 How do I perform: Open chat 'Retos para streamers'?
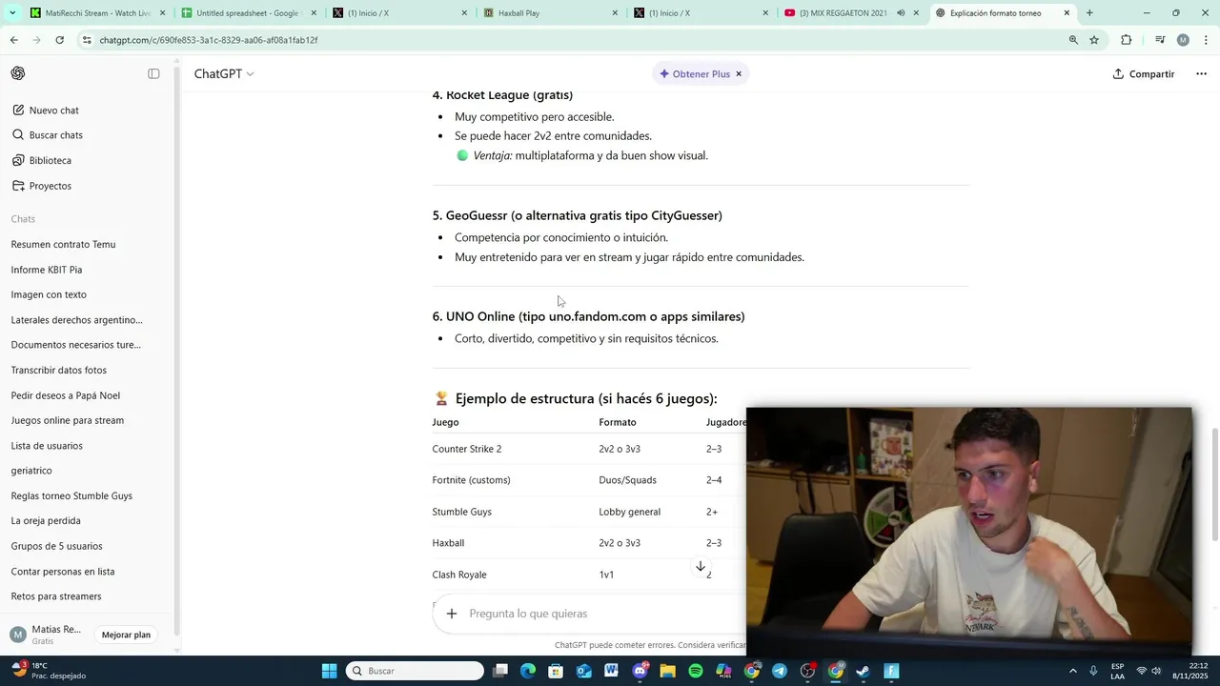[56, 596]
